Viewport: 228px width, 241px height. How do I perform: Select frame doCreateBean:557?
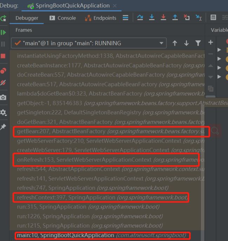107,75
